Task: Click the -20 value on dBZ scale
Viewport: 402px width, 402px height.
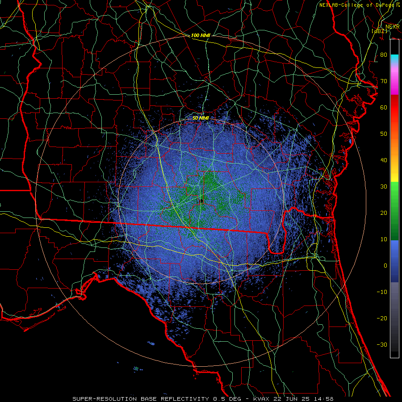Action: coord(382,318)
